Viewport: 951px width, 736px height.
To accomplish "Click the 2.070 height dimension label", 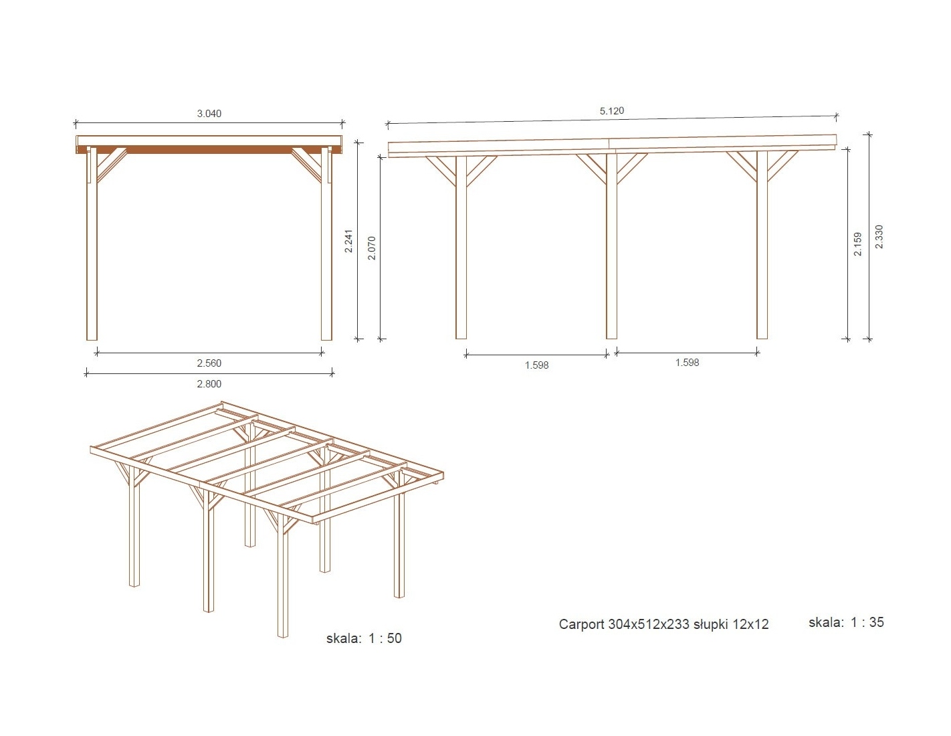I will (x=372, y=248).
